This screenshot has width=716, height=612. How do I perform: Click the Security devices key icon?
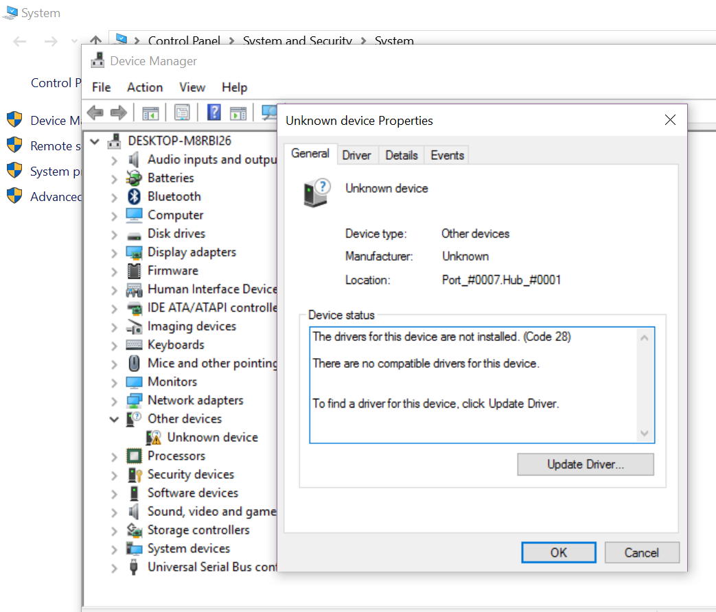point(135,475)
